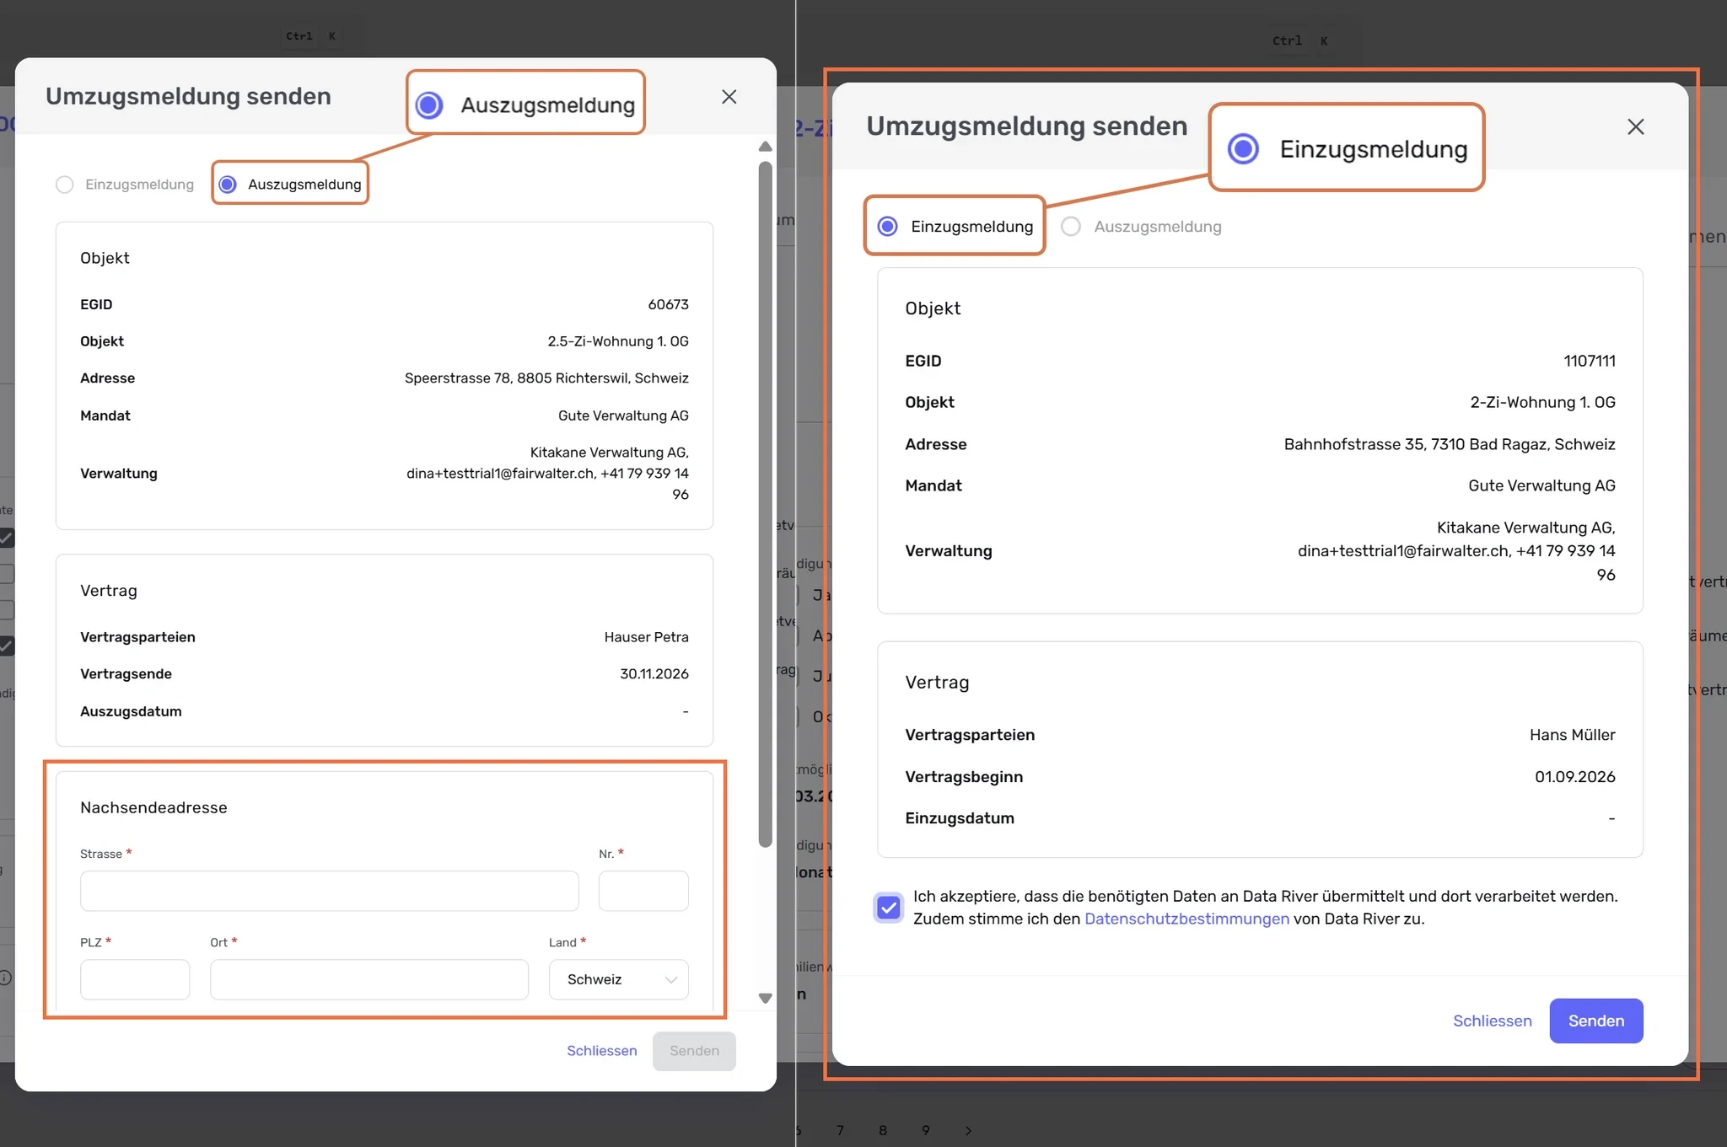
Task: Click the scrollbar down arrow in left dialog
Action: (765, 998)
